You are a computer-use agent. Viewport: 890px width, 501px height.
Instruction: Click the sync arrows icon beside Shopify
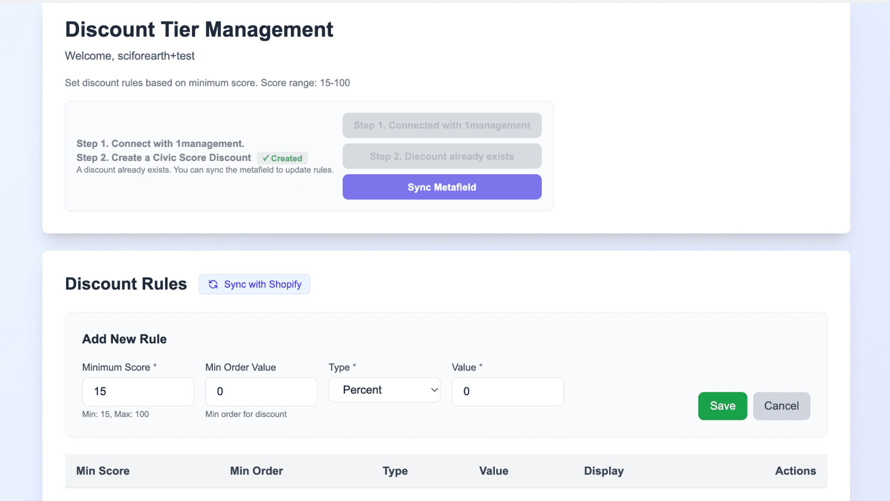[213, 284]
